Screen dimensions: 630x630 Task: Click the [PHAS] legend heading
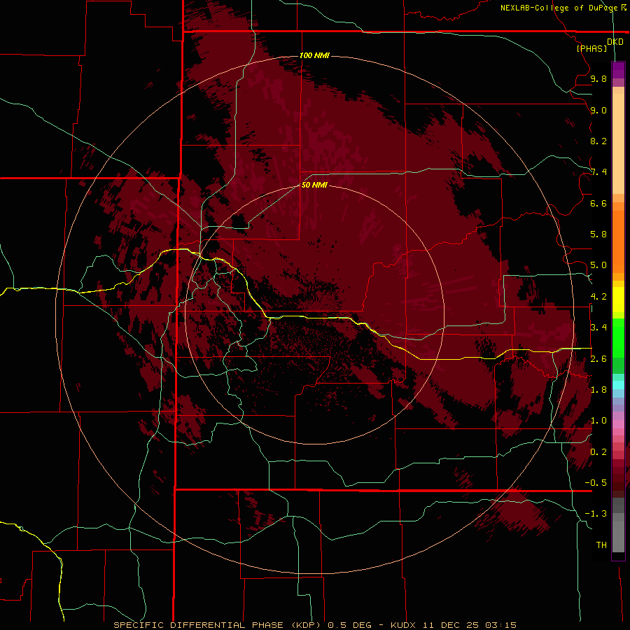click(591, 48)
